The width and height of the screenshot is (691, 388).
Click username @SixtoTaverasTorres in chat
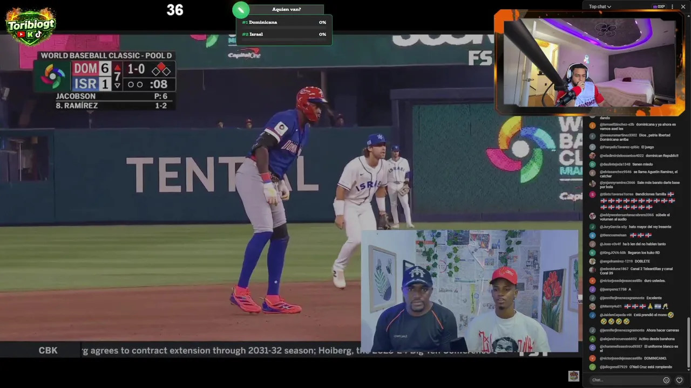[x=617, y=194]
